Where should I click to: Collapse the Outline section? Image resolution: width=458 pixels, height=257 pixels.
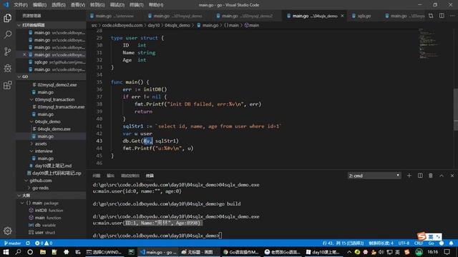(51, 195)
